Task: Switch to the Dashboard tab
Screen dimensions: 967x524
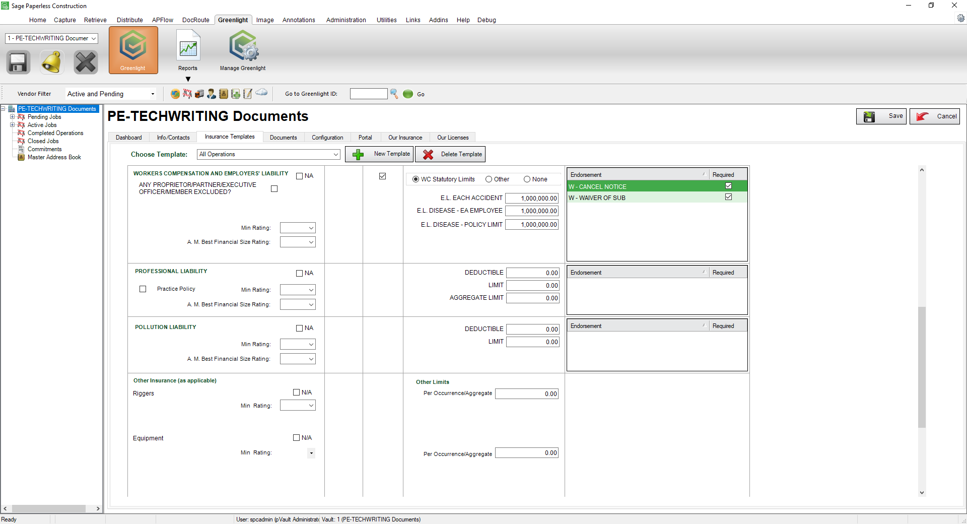Action: click(x=129, y=138)
